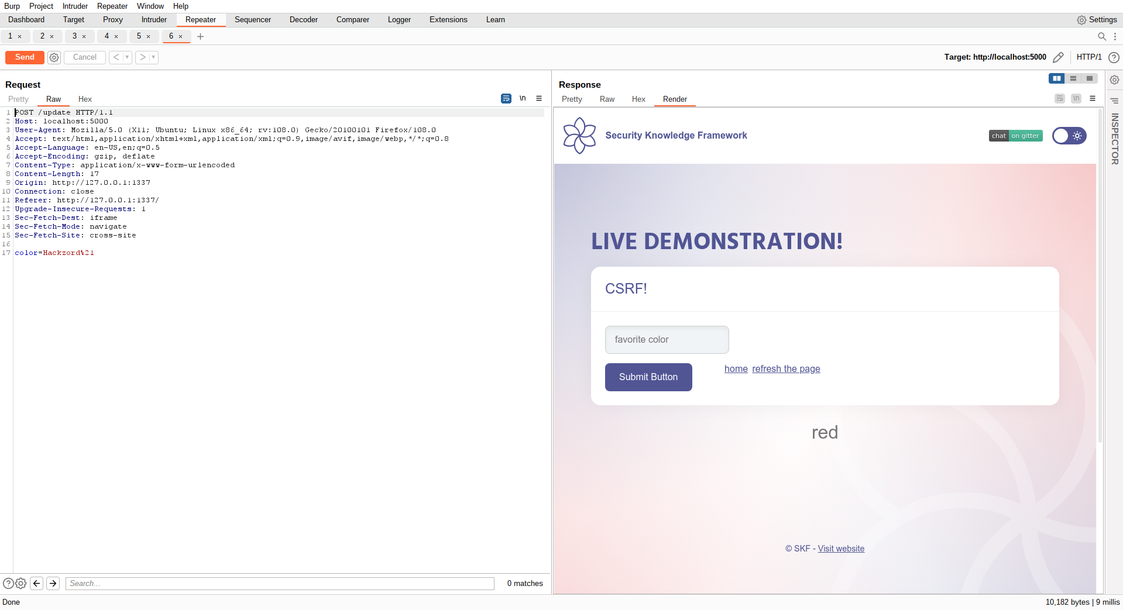This screenshot has height=610, width=1123.
Task: Click the favorite color input field
Action: 667,340
